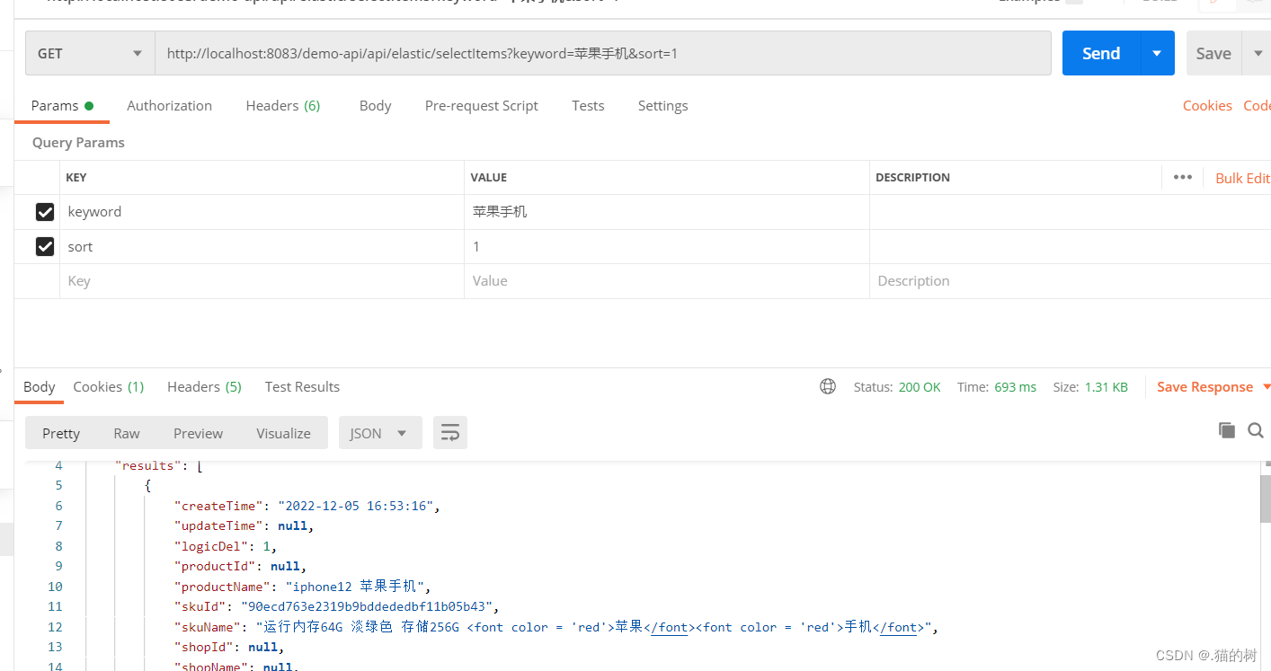Click the value cell for sort
This screenshot has width=1271, height=671.
point(667,246)
